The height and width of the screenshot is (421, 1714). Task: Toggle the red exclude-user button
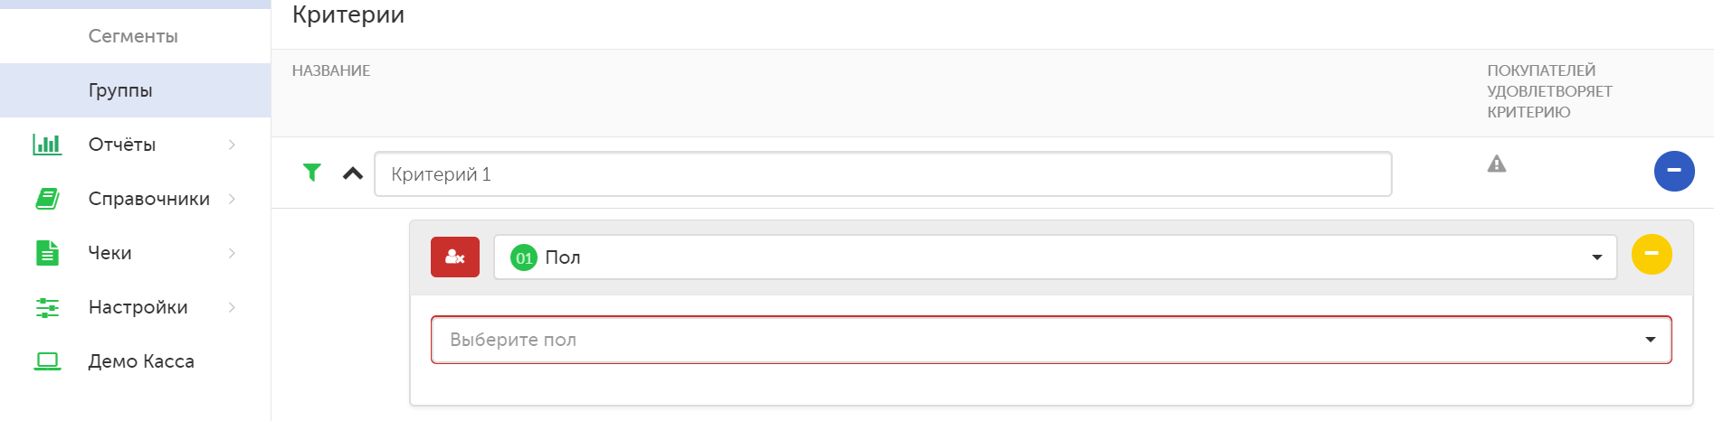tap(455, 257)
